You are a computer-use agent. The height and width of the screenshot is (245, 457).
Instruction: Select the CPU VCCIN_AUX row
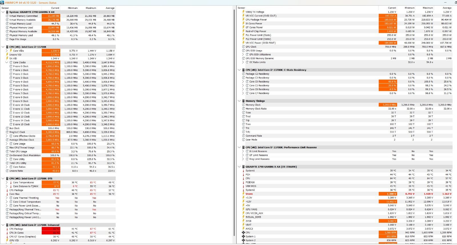coord(345,213)
